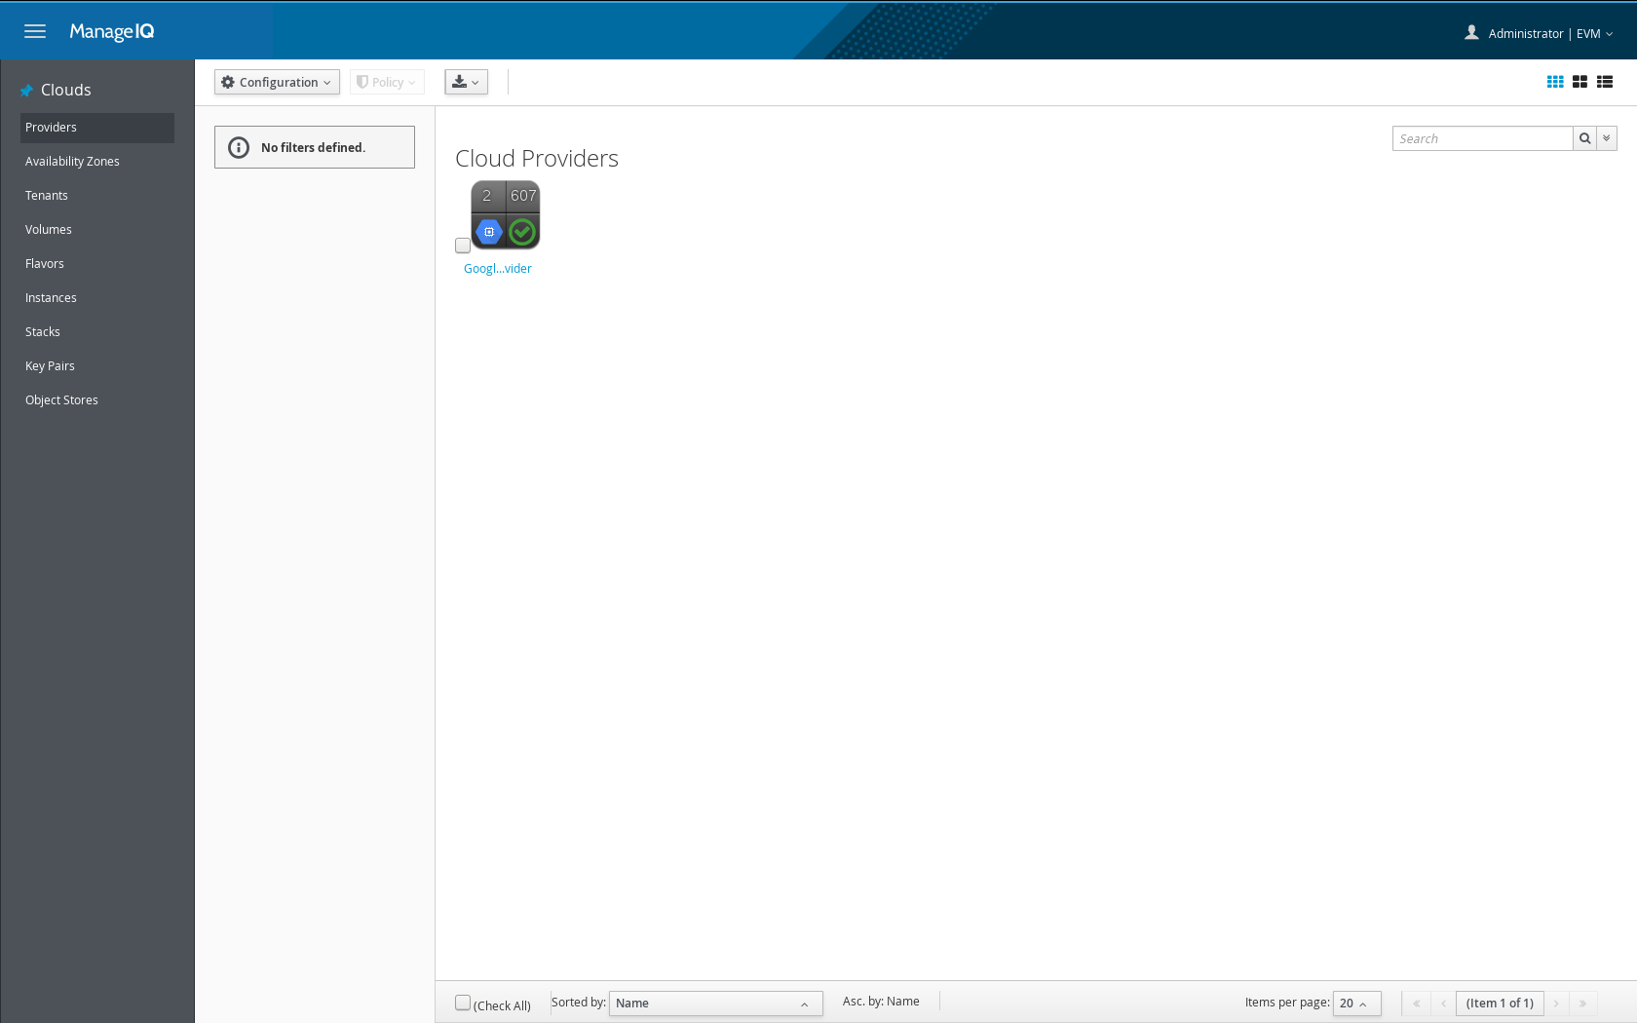Open Object Stores section

[97, 400]
